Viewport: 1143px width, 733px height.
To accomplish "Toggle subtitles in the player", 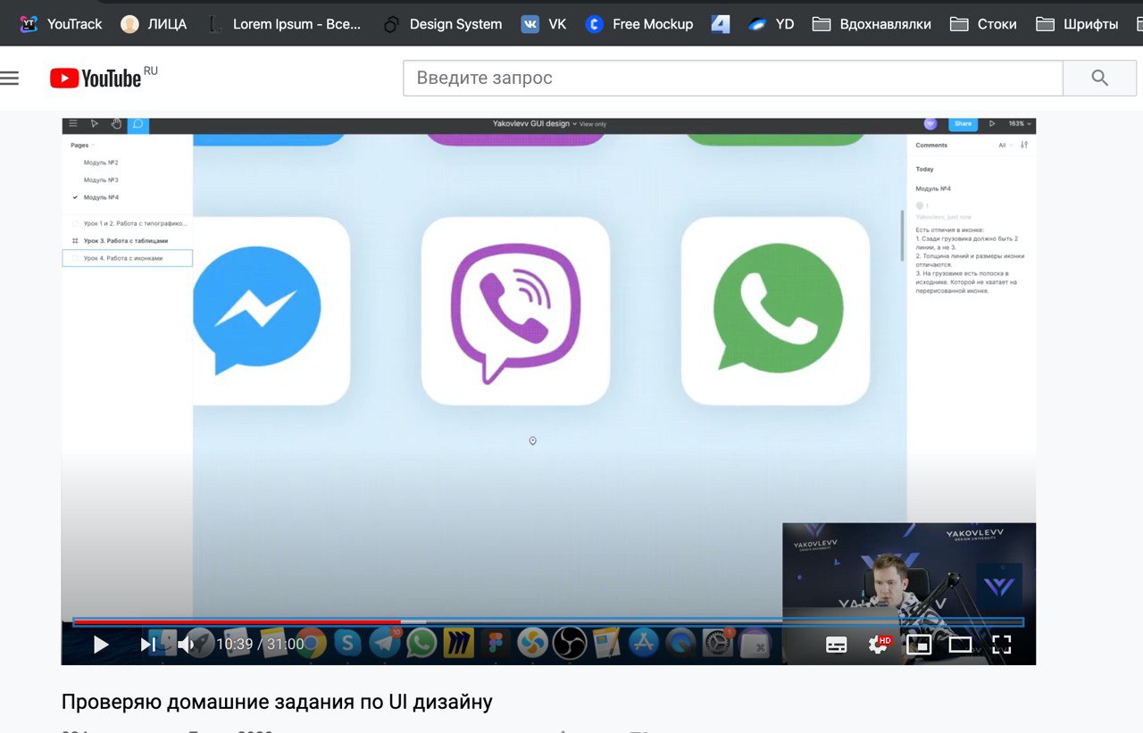I will click(836, 645).
